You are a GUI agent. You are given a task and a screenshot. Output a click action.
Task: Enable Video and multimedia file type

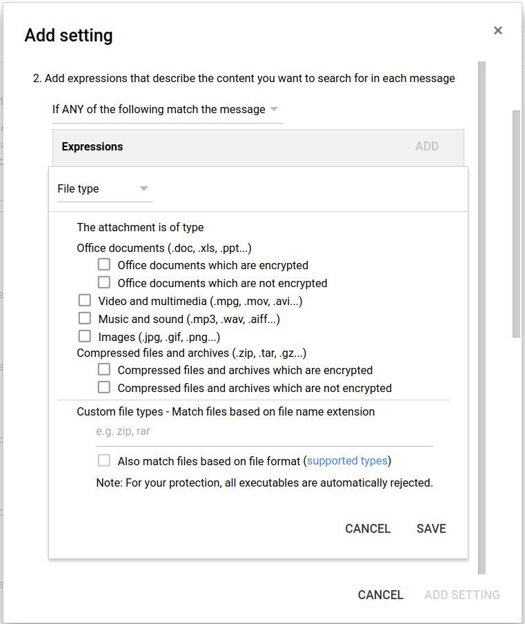(x=85, y=300)
